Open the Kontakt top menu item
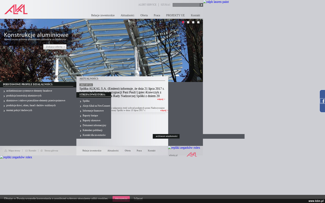 tap(196, 15)
